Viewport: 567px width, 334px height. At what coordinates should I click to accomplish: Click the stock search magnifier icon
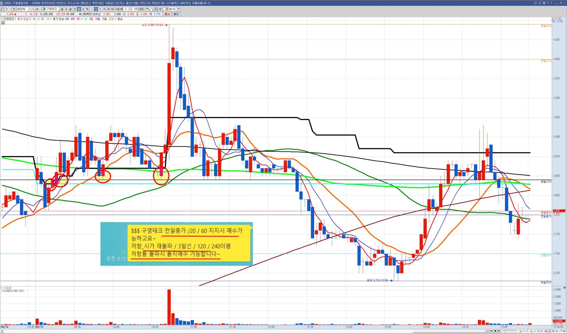(x=33, y=9)
